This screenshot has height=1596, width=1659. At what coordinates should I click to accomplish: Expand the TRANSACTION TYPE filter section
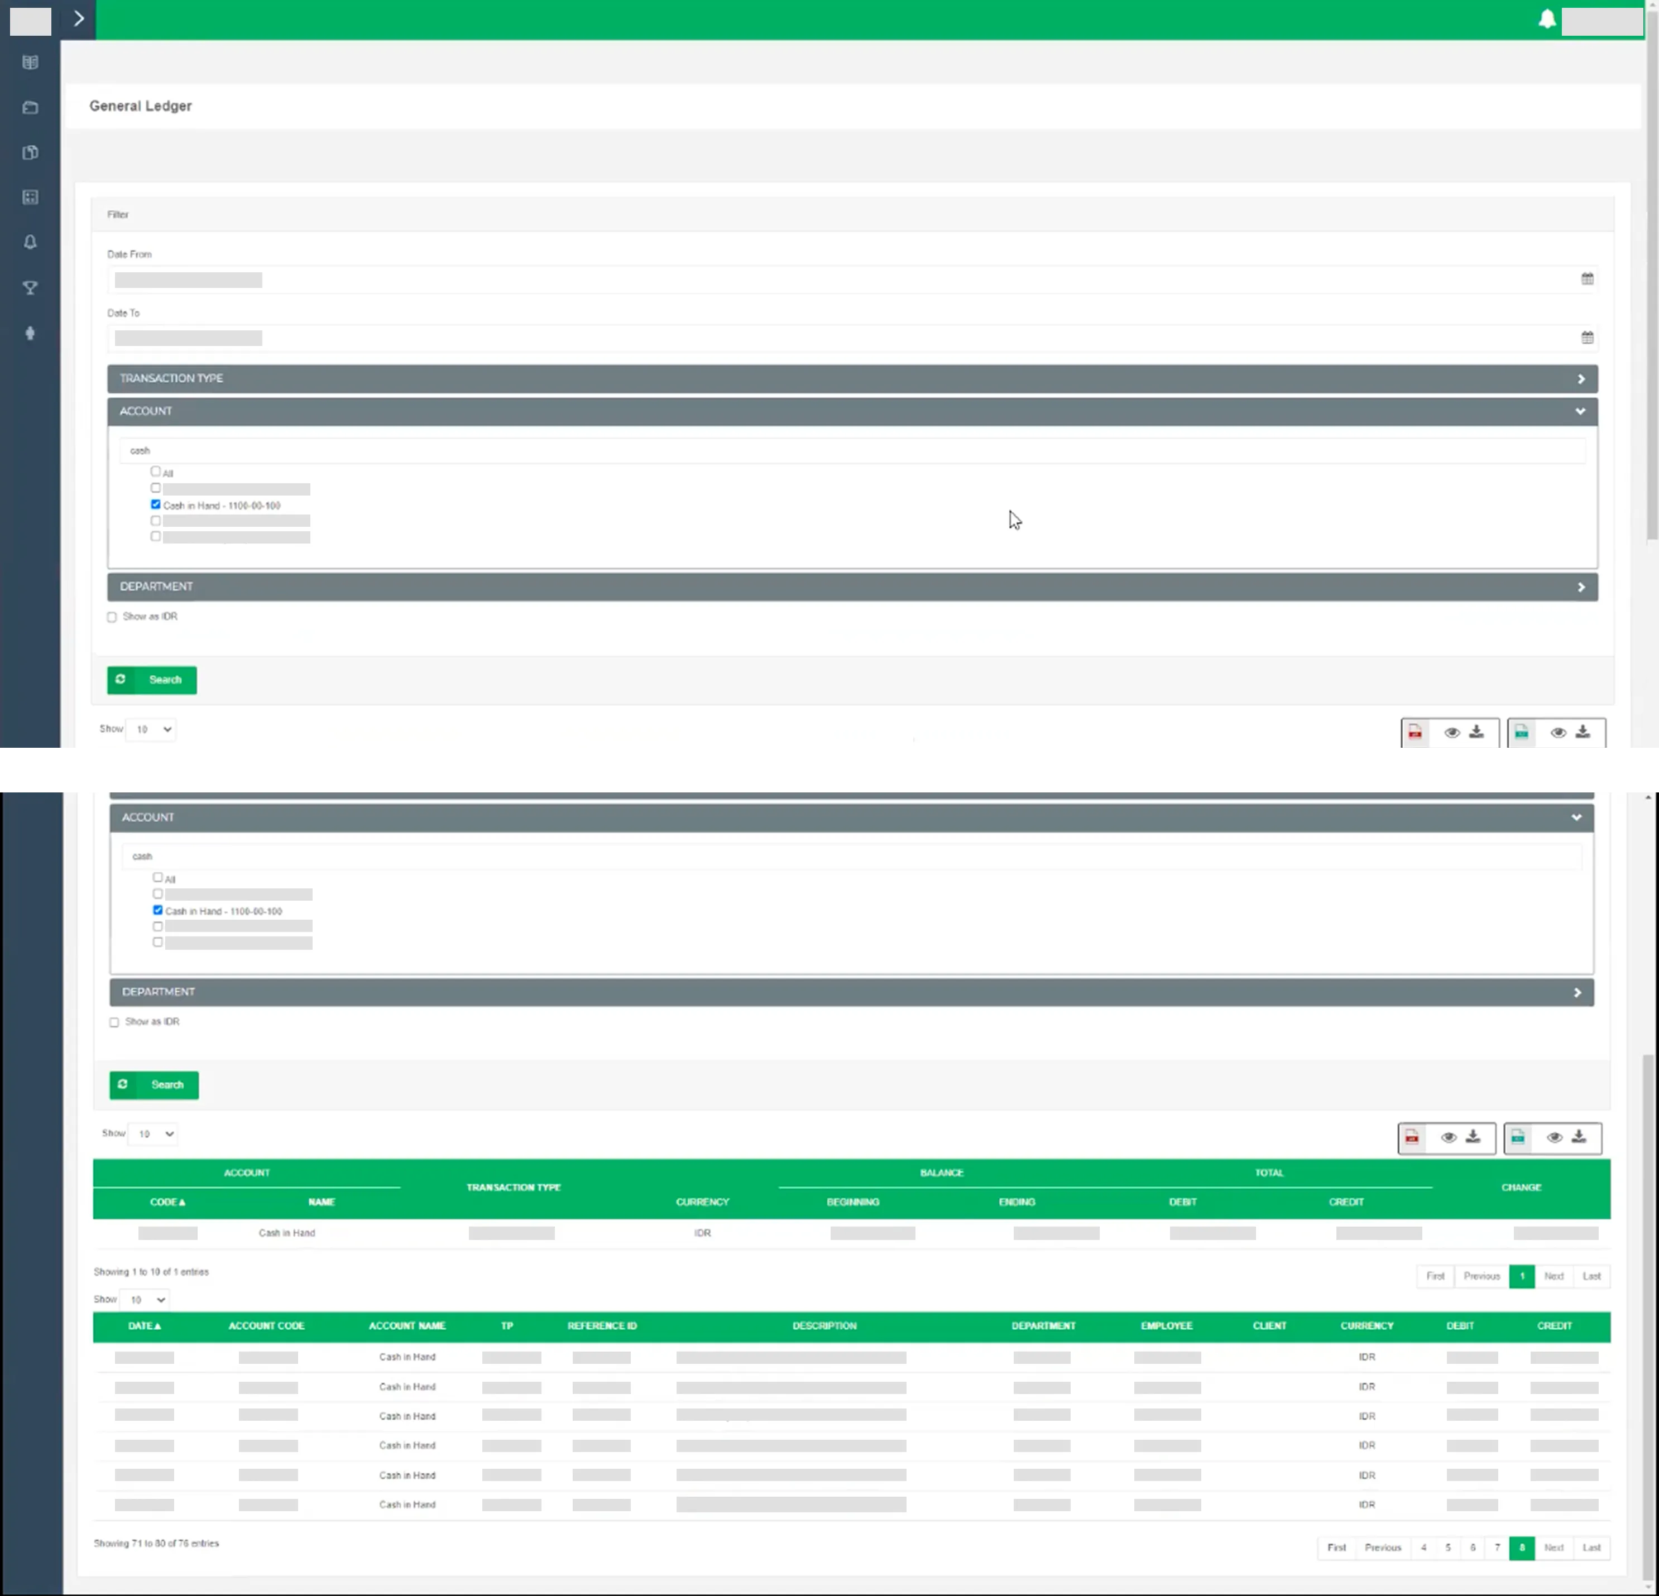pos(852,378)
